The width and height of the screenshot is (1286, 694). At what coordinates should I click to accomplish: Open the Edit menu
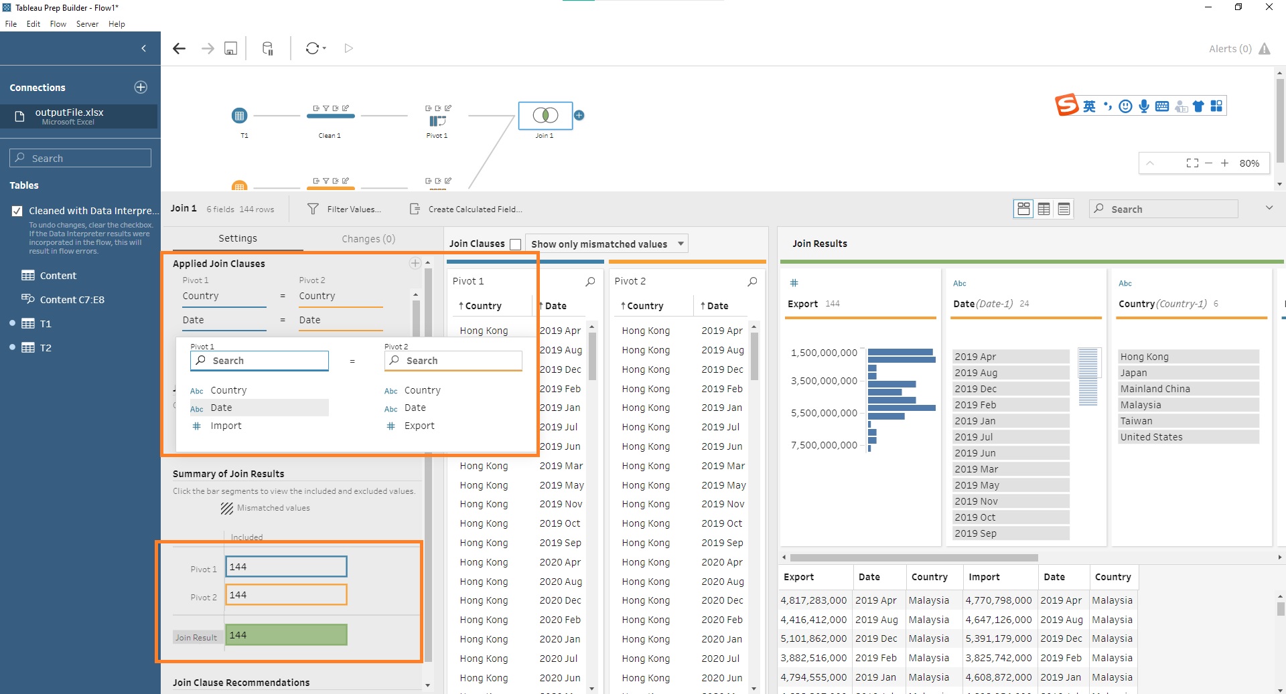pyautogui.click(x=33, y=24)
